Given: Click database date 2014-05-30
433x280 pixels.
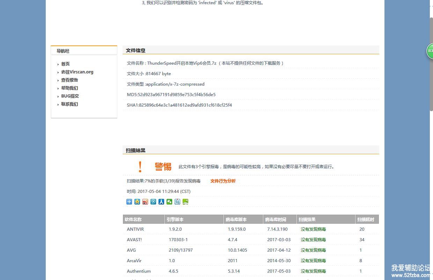Looking at the screenshot, I should click(279, 261).
